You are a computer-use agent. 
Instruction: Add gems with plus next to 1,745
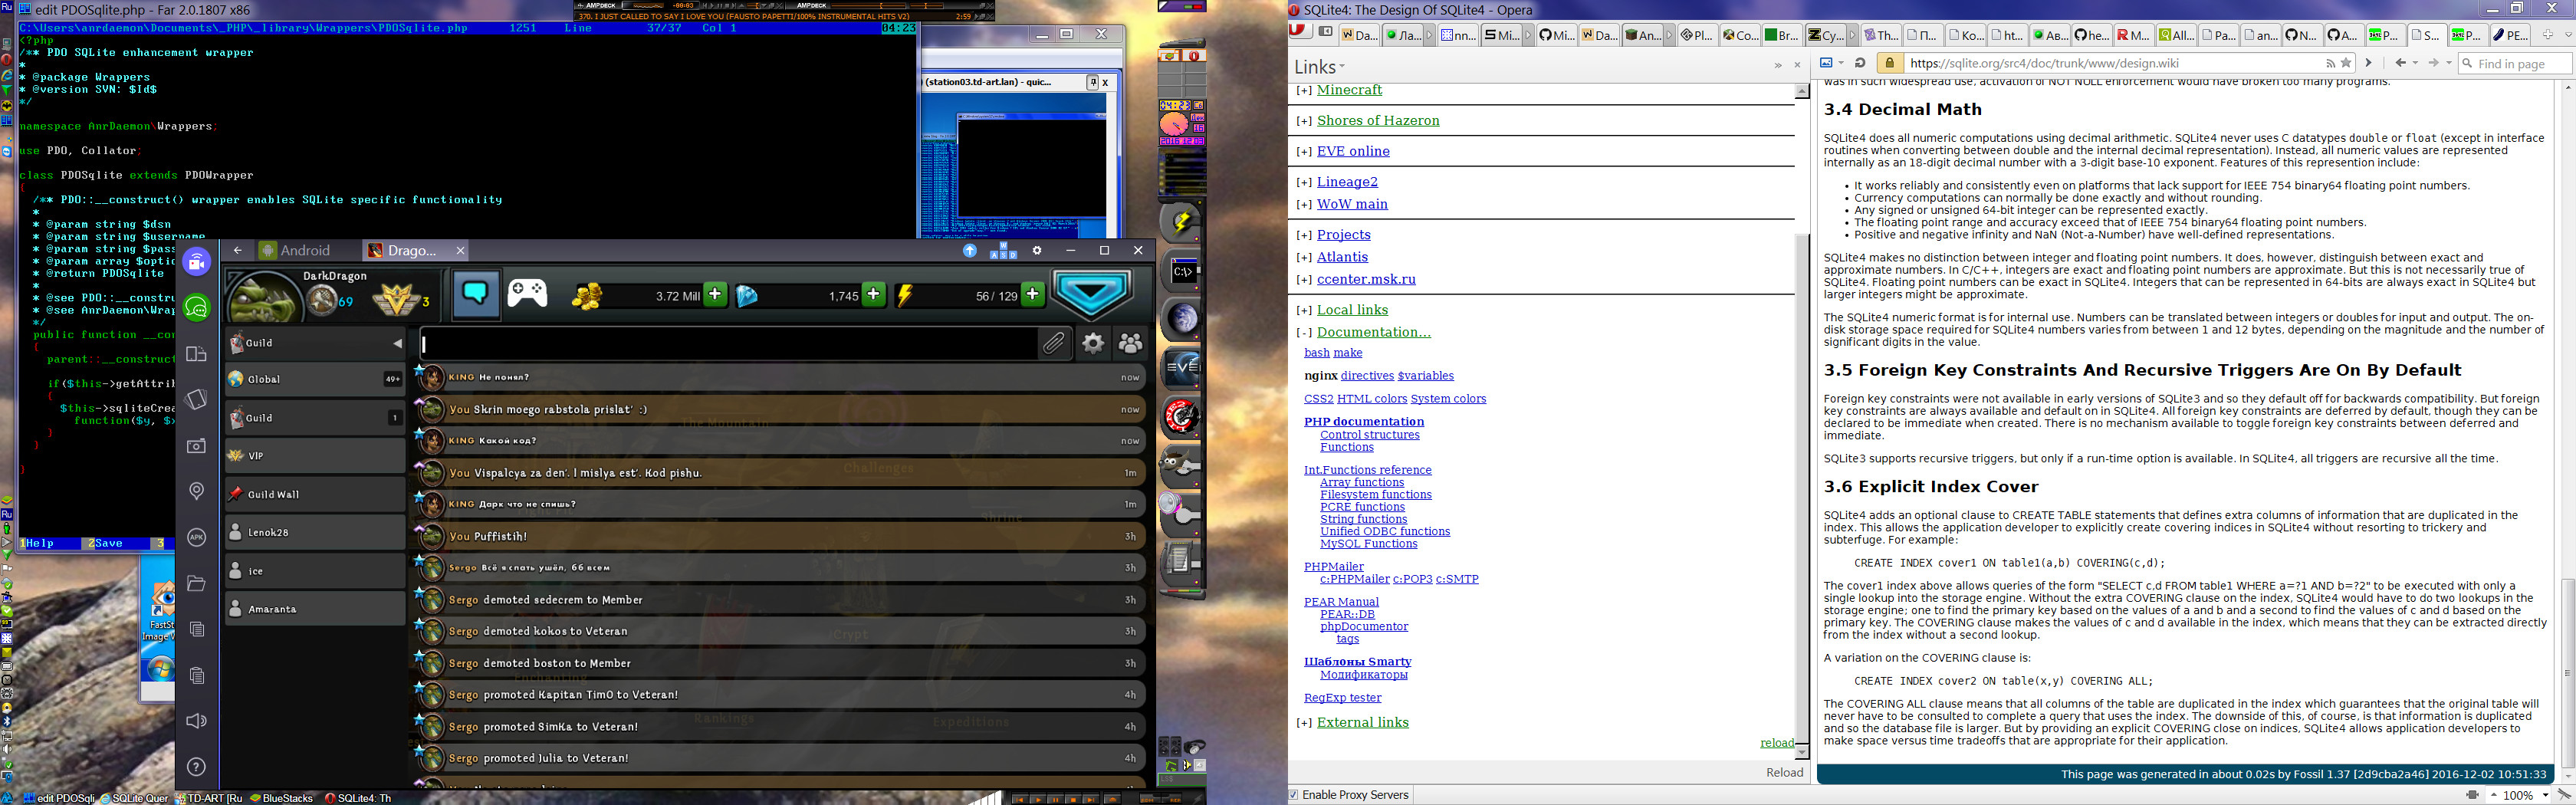coord(873,294)
